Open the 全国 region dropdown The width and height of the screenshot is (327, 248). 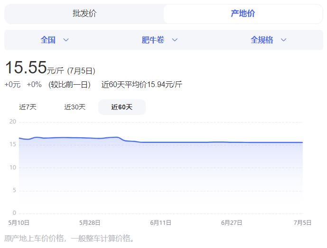pyautogui.click(x=48, y=40)
